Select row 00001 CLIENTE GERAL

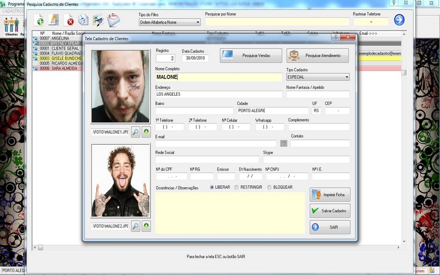(x=57, y=48)
